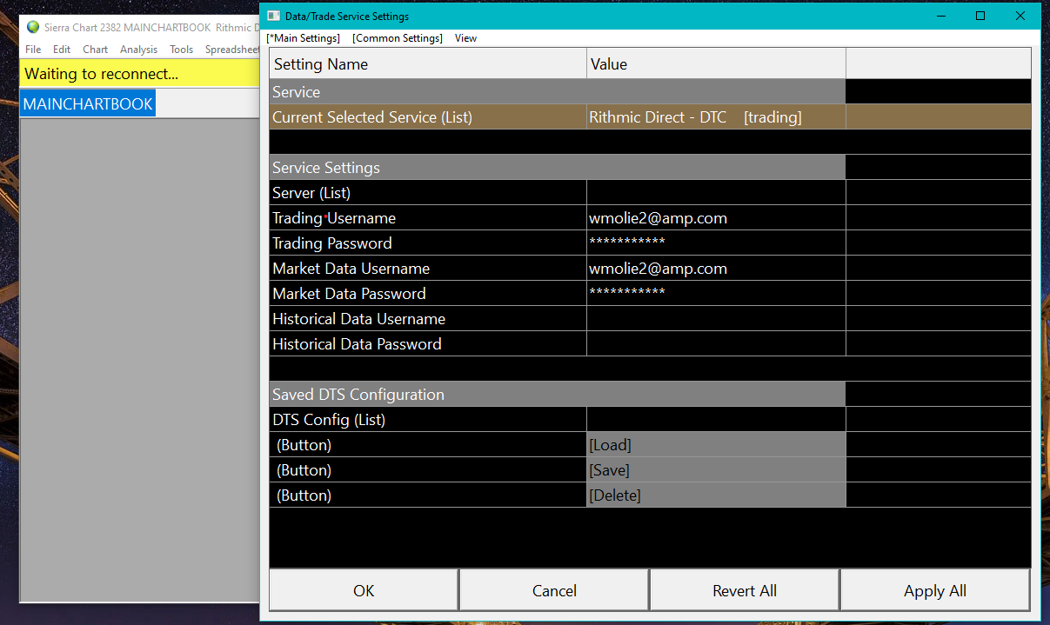
Task: Select the Historical Data Username field
Action: (x=715, y=319)
